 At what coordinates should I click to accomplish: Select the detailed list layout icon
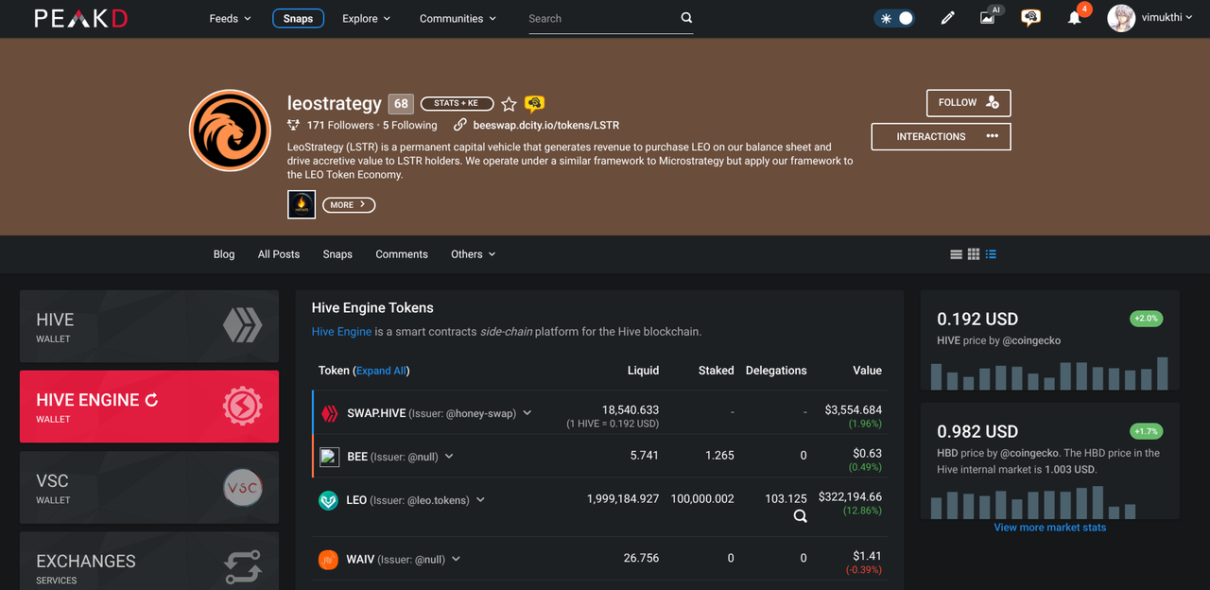991,254
